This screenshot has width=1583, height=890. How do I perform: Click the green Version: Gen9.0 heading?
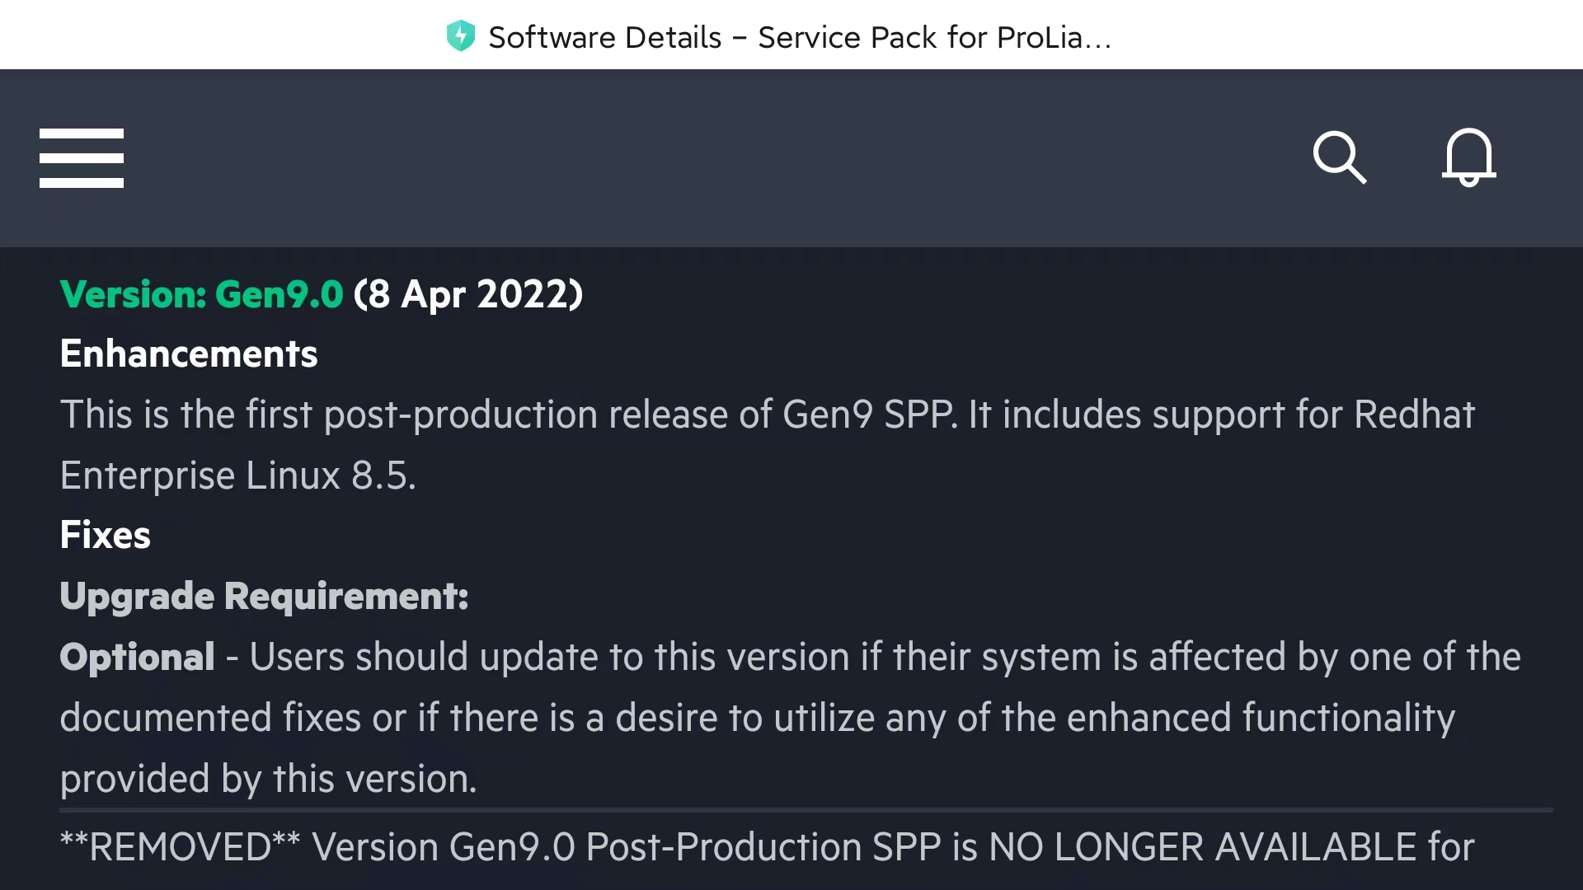[x=201, y=294]
